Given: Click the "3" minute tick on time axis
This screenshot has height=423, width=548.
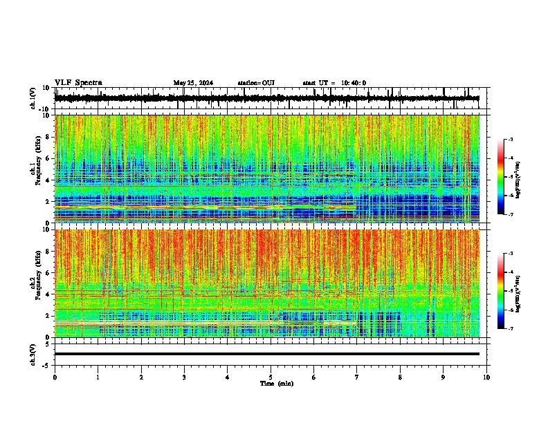Looking at the screenshot, I should (184, 377).
